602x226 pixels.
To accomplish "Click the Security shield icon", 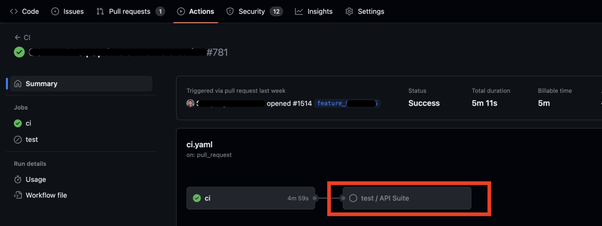I will click(230, 11).
